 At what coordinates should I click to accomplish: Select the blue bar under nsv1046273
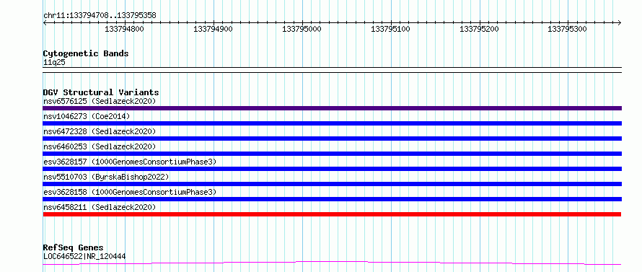point(332,123)
